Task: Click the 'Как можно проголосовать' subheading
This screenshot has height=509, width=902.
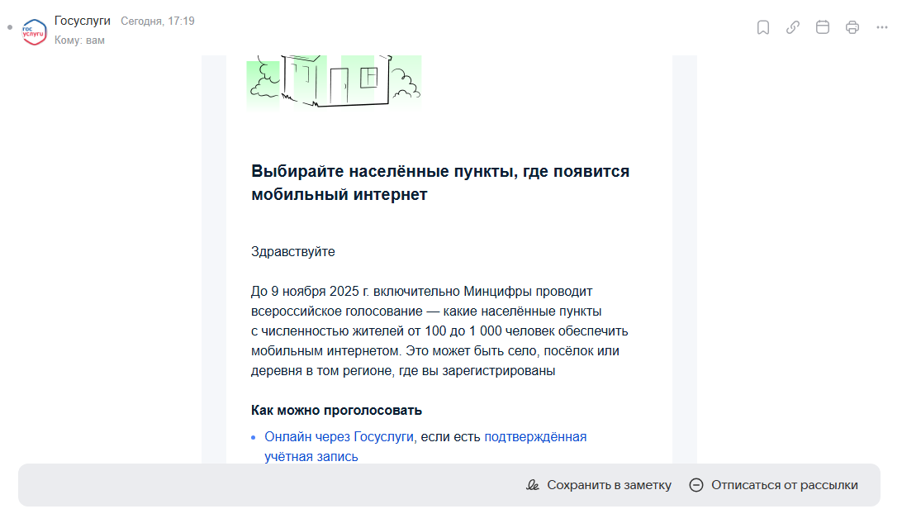Action: tap(336, 410)
